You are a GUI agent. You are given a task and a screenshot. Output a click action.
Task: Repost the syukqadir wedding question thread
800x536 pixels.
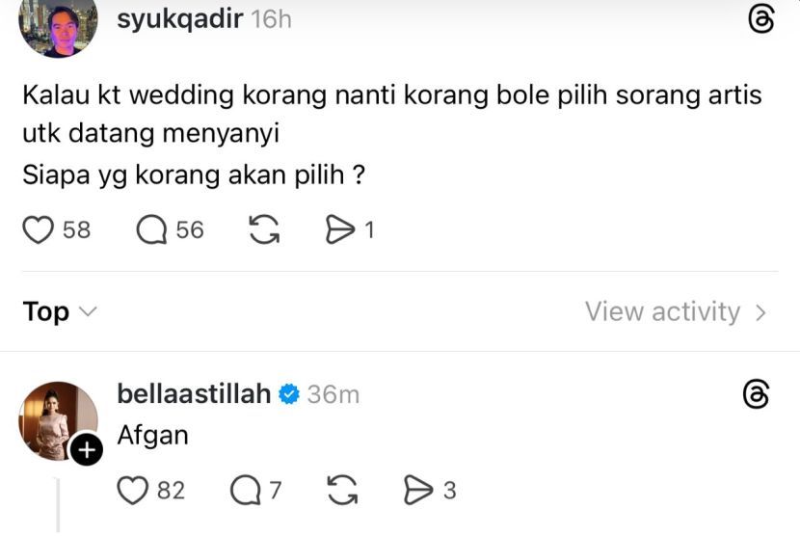(x=263, y=230)
